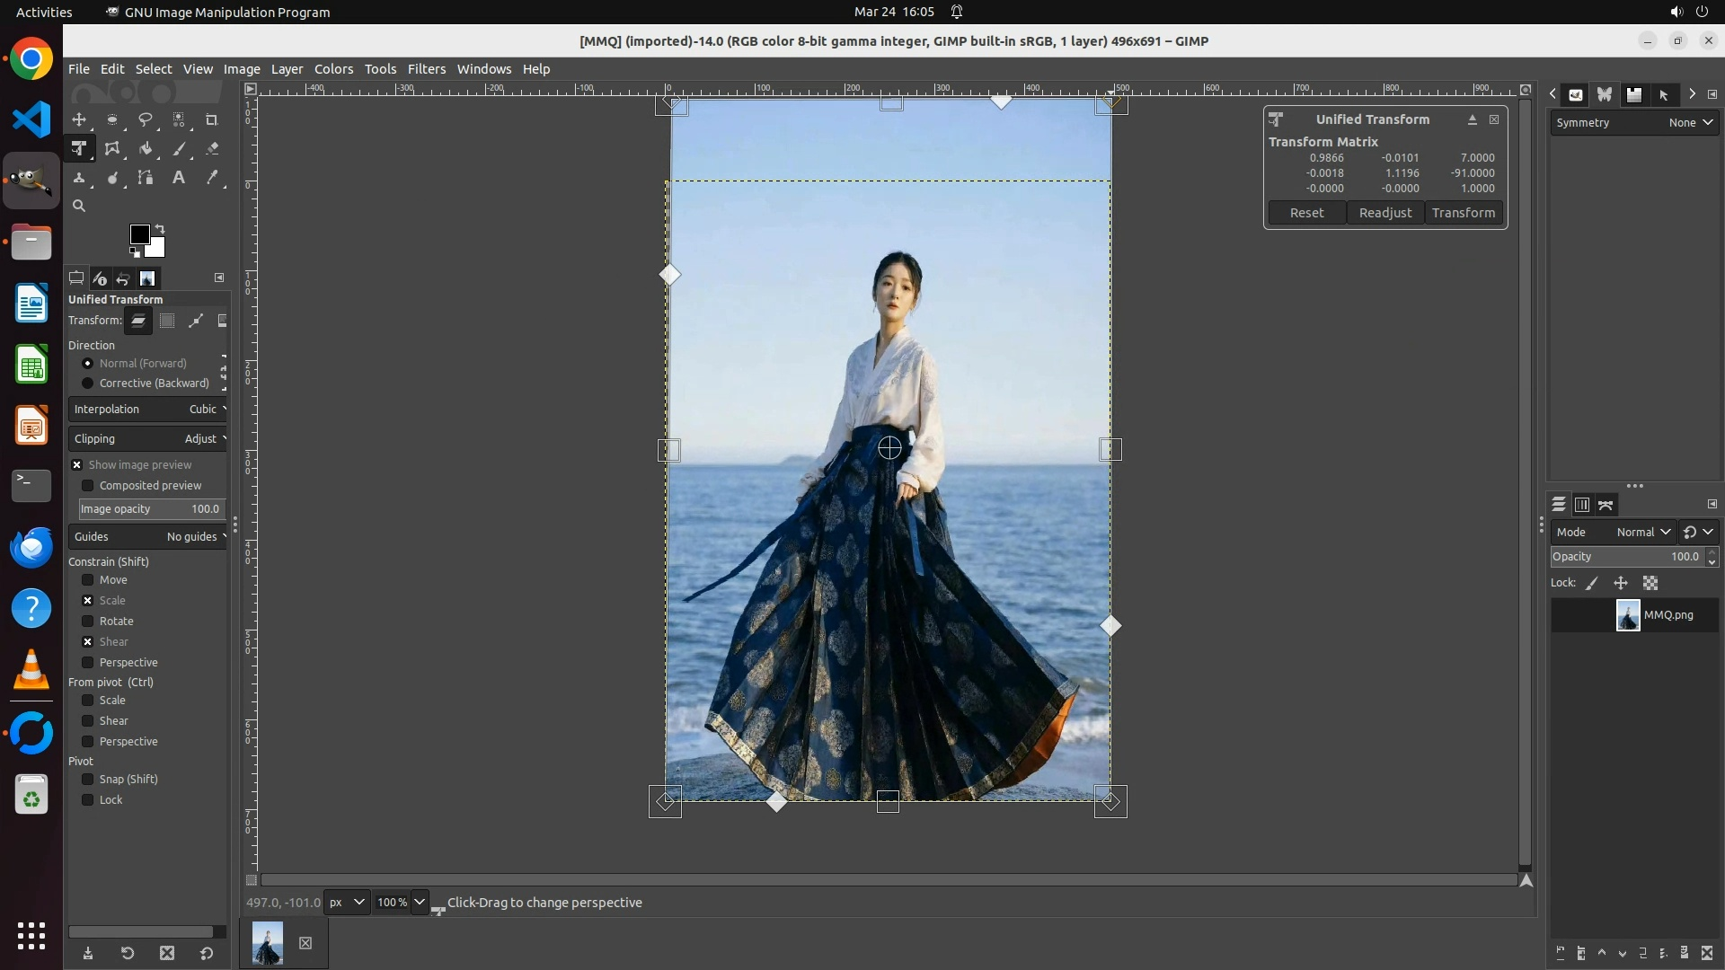Select Corrective (Backward) direction

pos(88,384)
